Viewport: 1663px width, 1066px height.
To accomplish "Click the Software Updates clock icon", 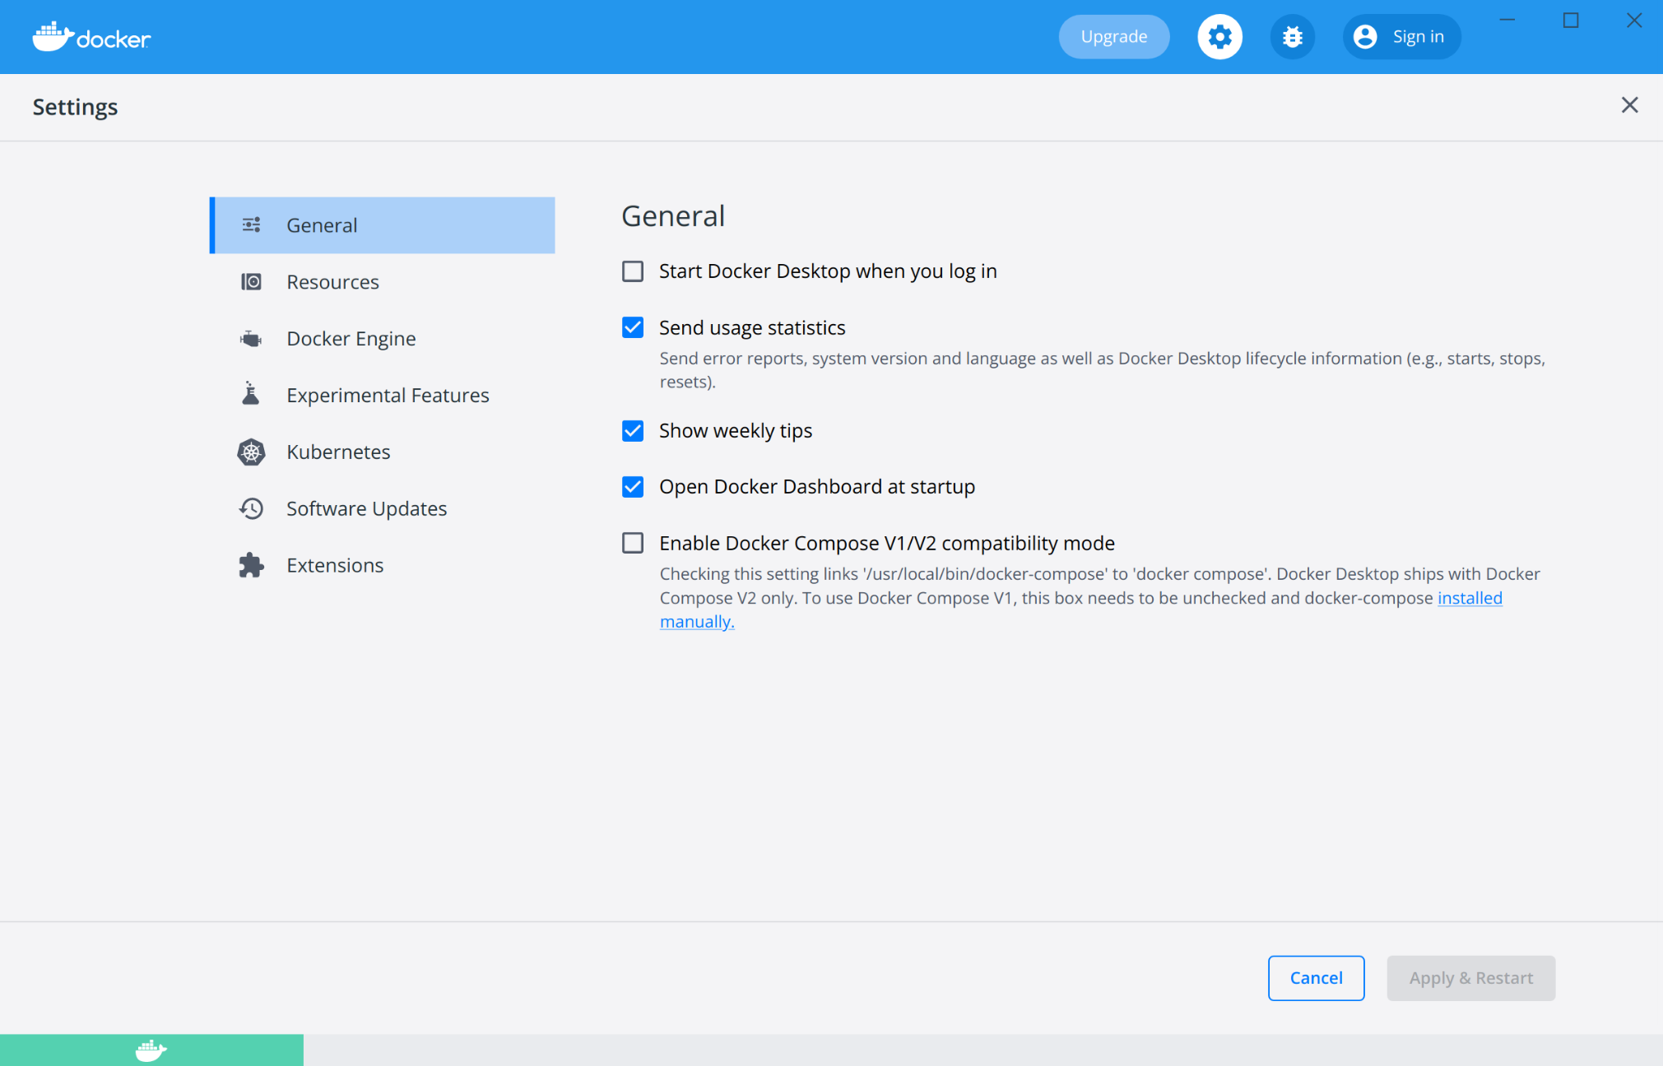I will (x=251, y=509).
